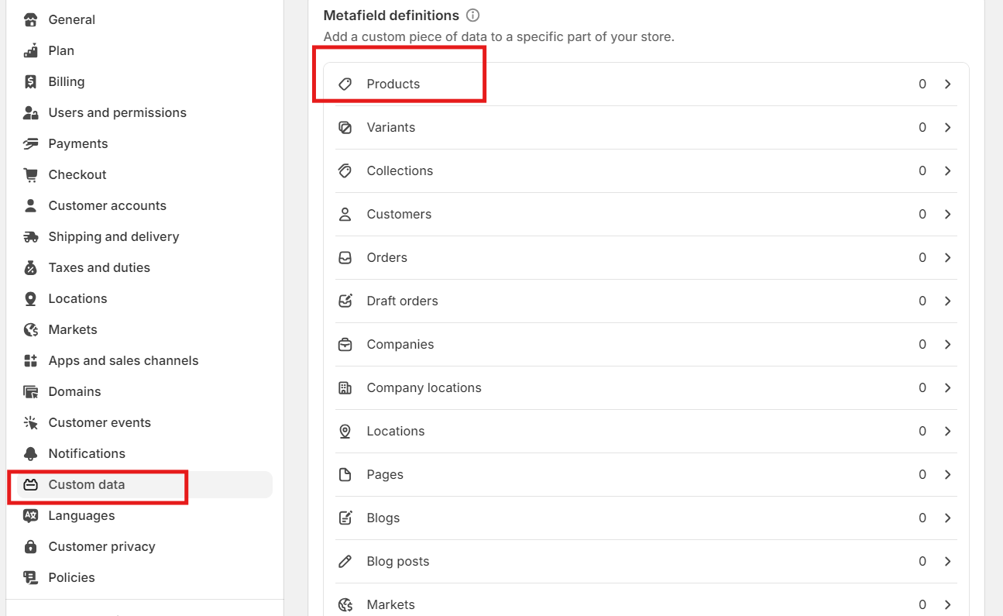1003x616 pixels.
Task: Click the Orders inbox icon
Action: pyautogui.click(x=345, y=257)
